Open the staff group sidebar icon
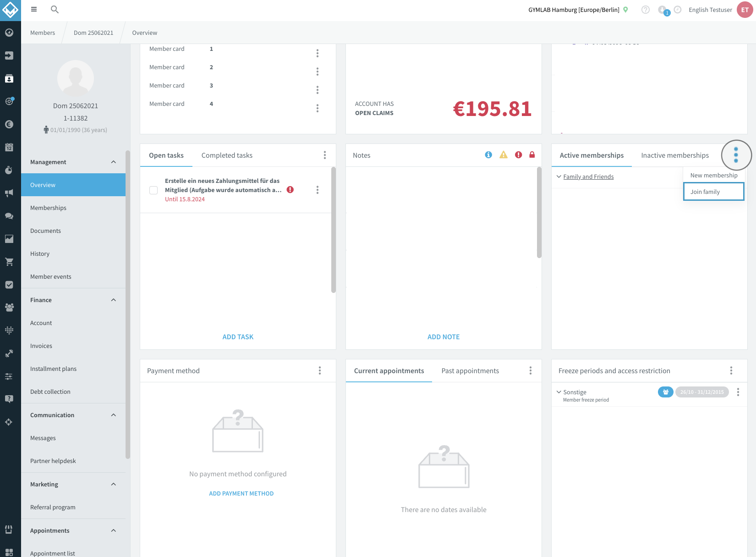 (9, 308)
